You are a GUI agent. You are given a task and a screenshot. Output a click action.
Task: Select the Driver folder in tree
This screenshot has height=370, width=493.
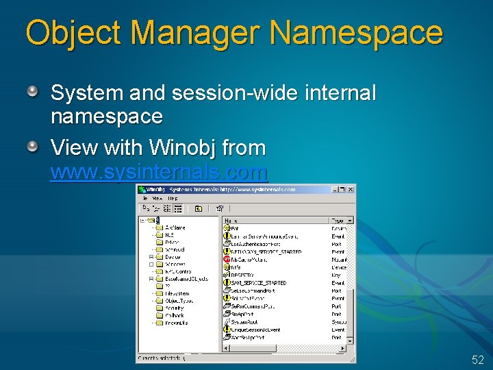172,243
